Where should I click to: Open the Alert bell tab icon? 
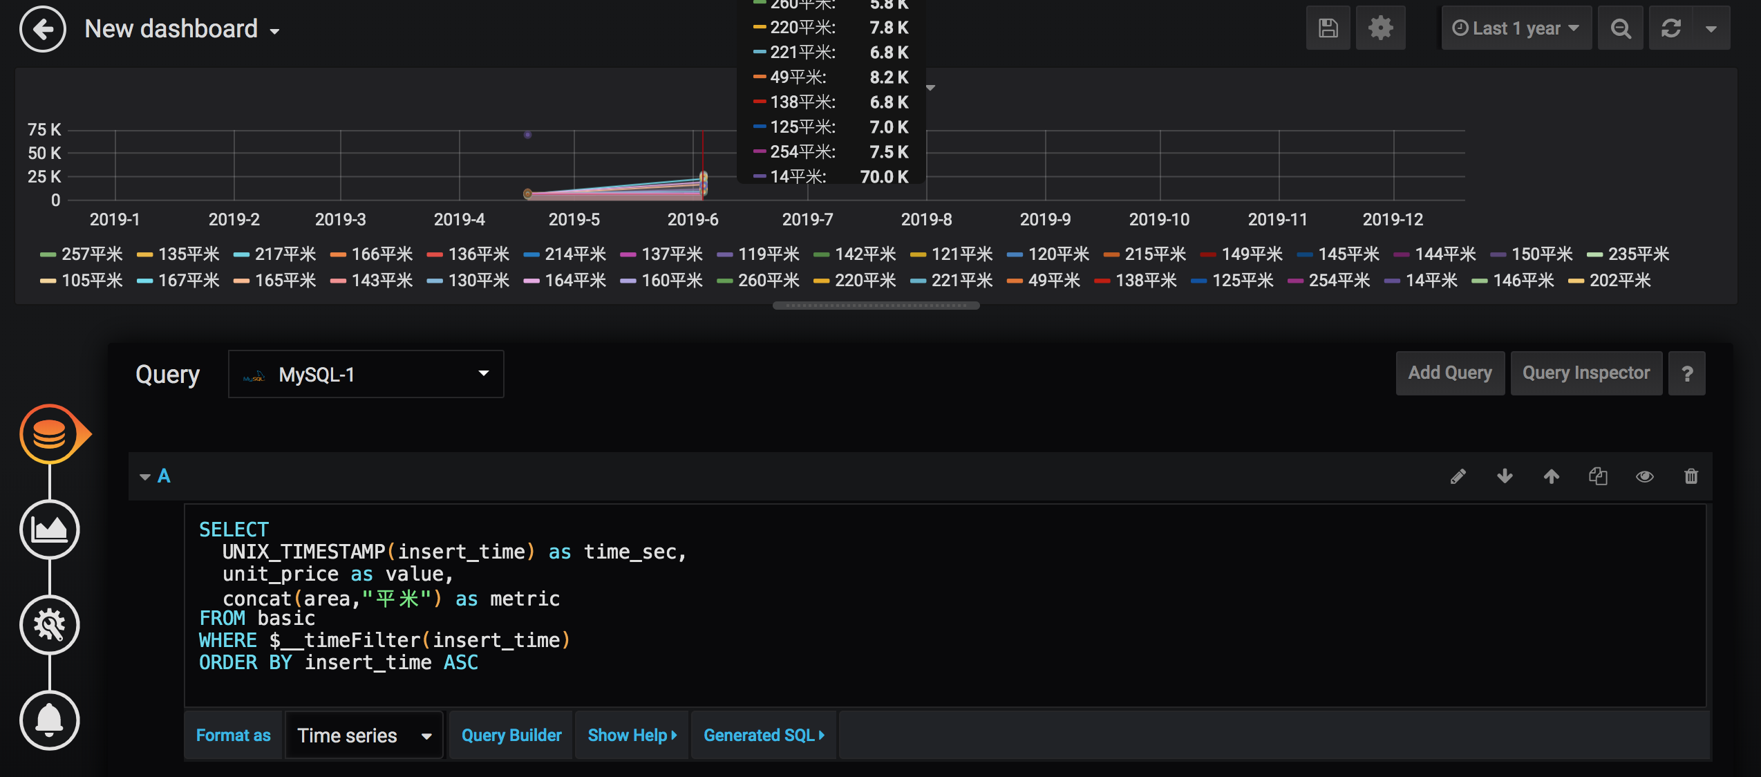50,720
